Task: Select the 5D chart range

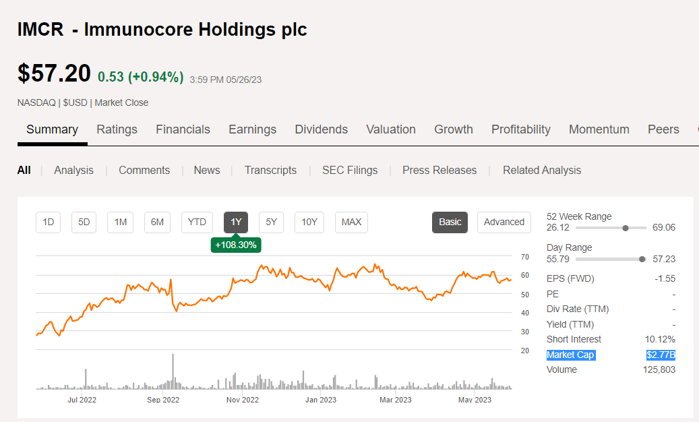Action: click(84, 222)
